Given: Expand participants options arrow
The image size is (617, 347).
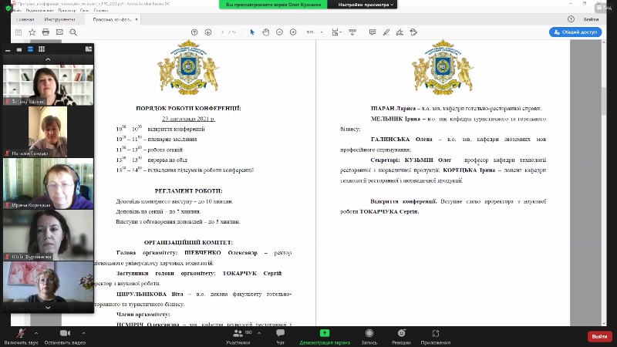Looking at the screenshot, I should (259, 333).
